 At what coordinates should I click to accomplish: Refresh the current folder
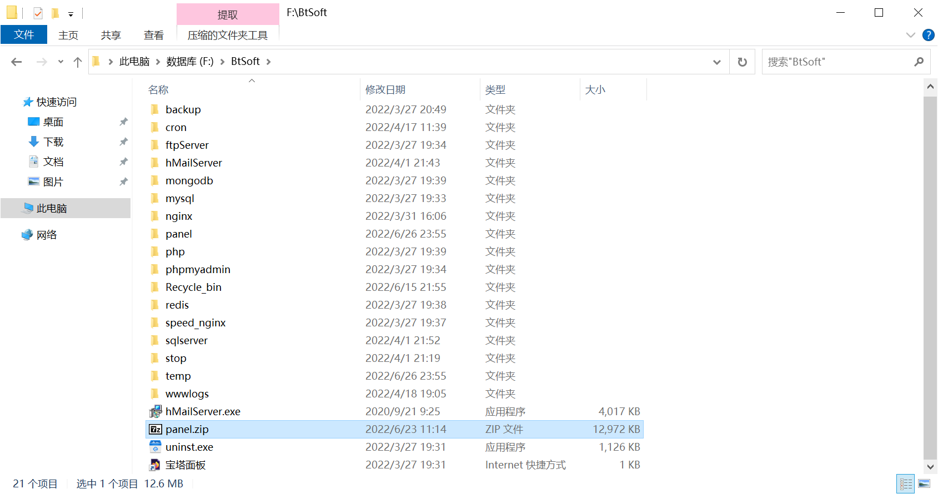click(742, 62)
